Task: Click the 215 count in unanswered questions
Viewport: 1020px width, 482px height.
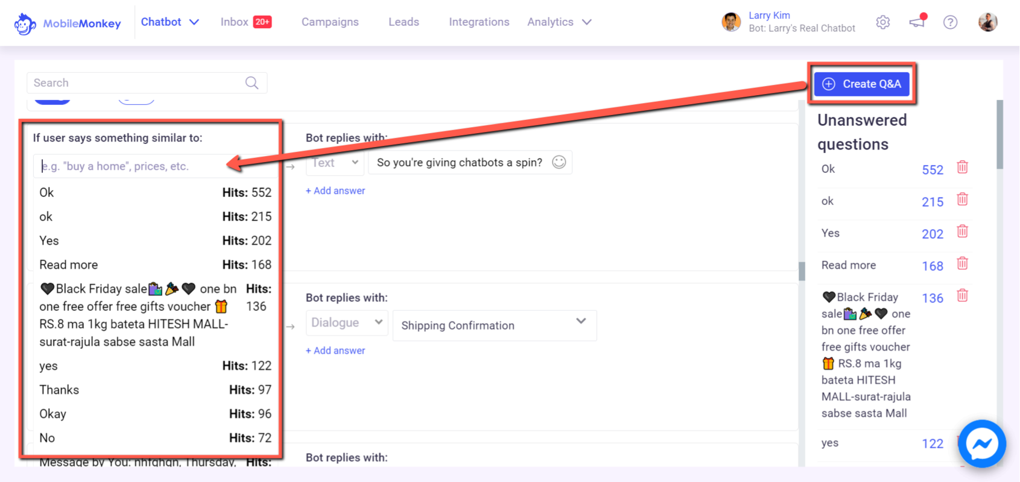Action: [x=933, y=202]
